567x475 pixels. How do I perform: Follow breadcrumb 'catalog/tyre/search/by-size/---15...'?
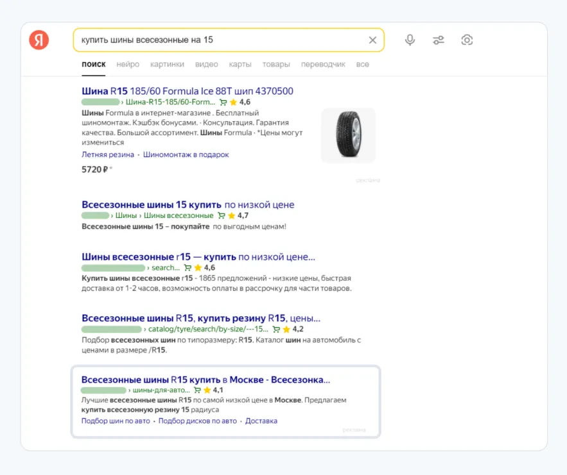[208, 329]
